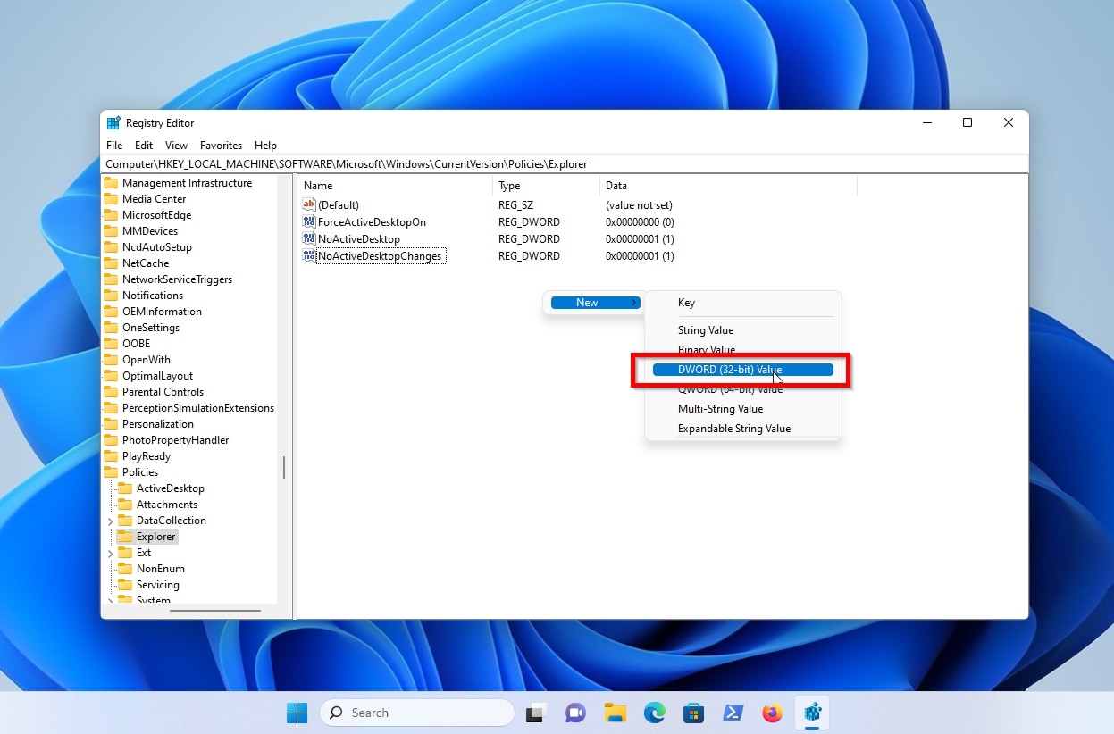Click the Attachments folder icon
The image size is (1114, 734).
click(x=125, y=504)
